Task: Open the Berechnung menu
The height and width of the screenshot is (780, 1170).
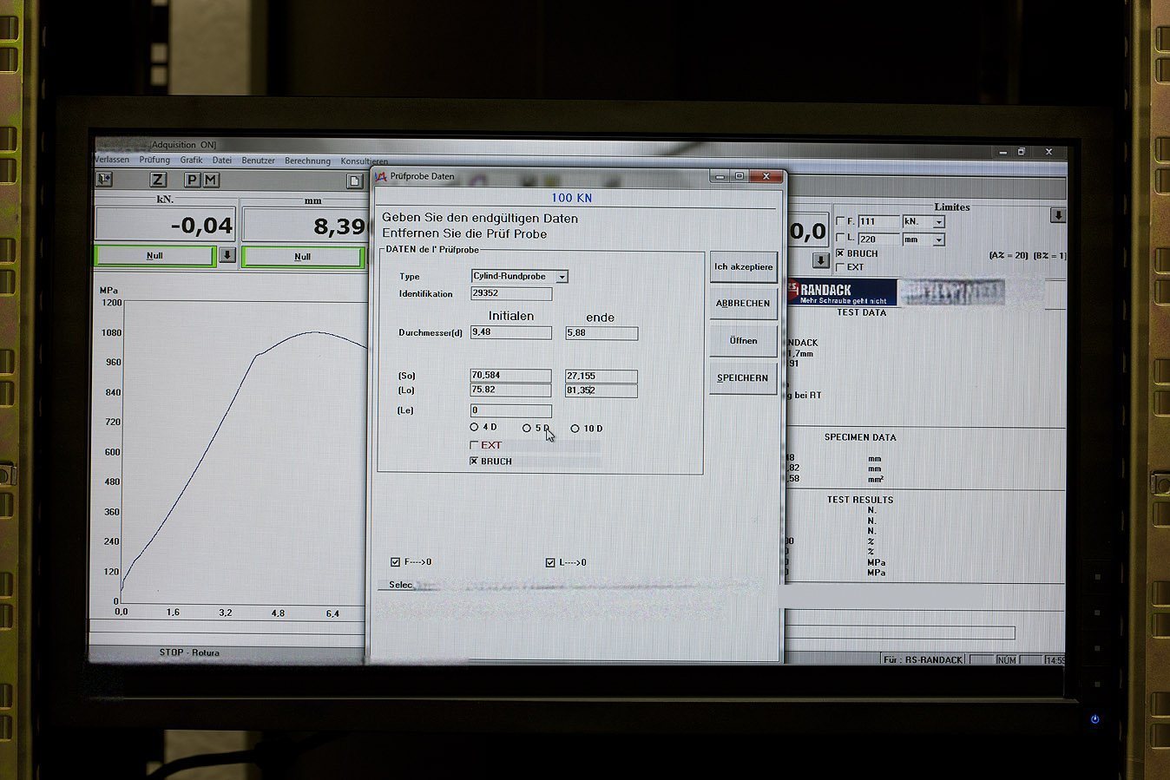Action: pyautogui.click(x=307, y=161)
